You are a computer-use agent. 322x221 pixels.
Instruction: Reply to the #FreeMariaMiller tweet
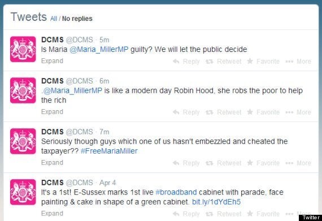(x=186, y=163)
